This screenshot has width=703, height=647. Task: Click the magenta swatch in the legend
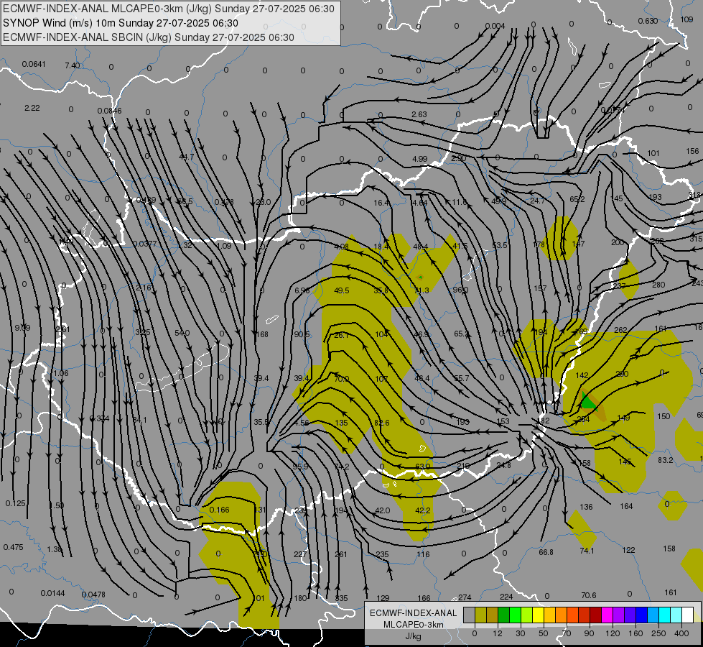click(x=607, y=615)
